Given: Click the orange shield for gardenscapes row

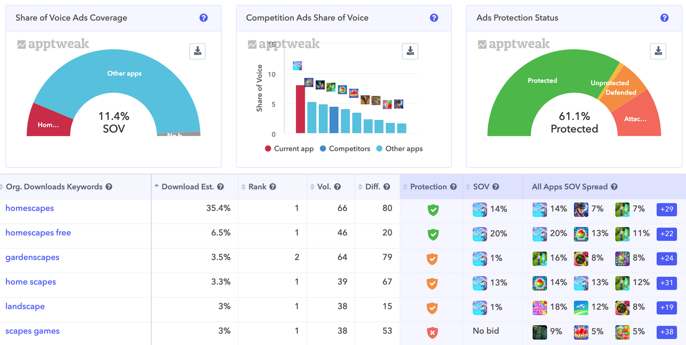Looking at the screenshot, I should click(433, 259).
